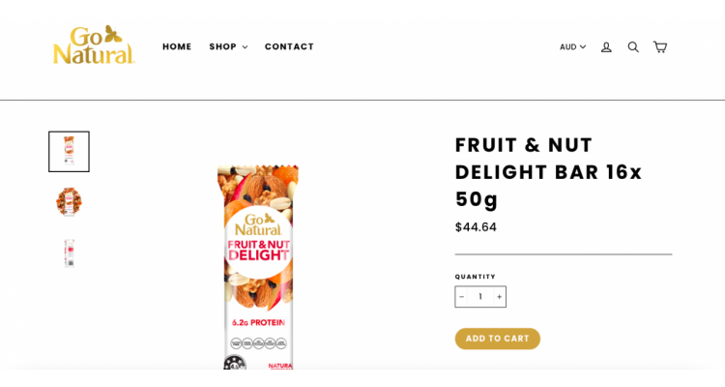This screenshot has width=725, height=387.
Task: Go to the HOME page
Action: tap(177, 46)
